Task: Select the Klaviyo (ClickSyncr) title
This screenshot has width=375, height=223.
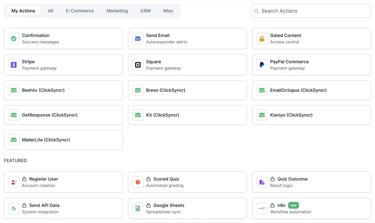Action: [291, 115]
